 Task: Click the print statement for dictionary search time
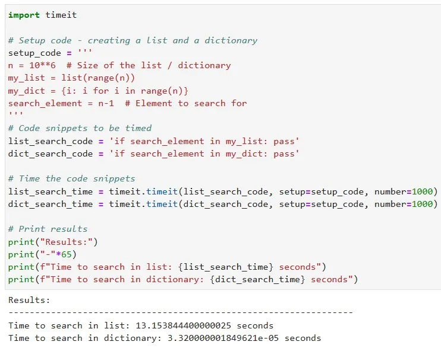(x=183, y=279)
